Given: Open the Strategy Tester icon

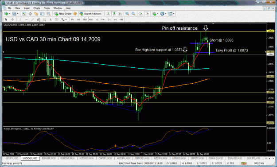Looking at the screenshot, I should coord(48,14).
